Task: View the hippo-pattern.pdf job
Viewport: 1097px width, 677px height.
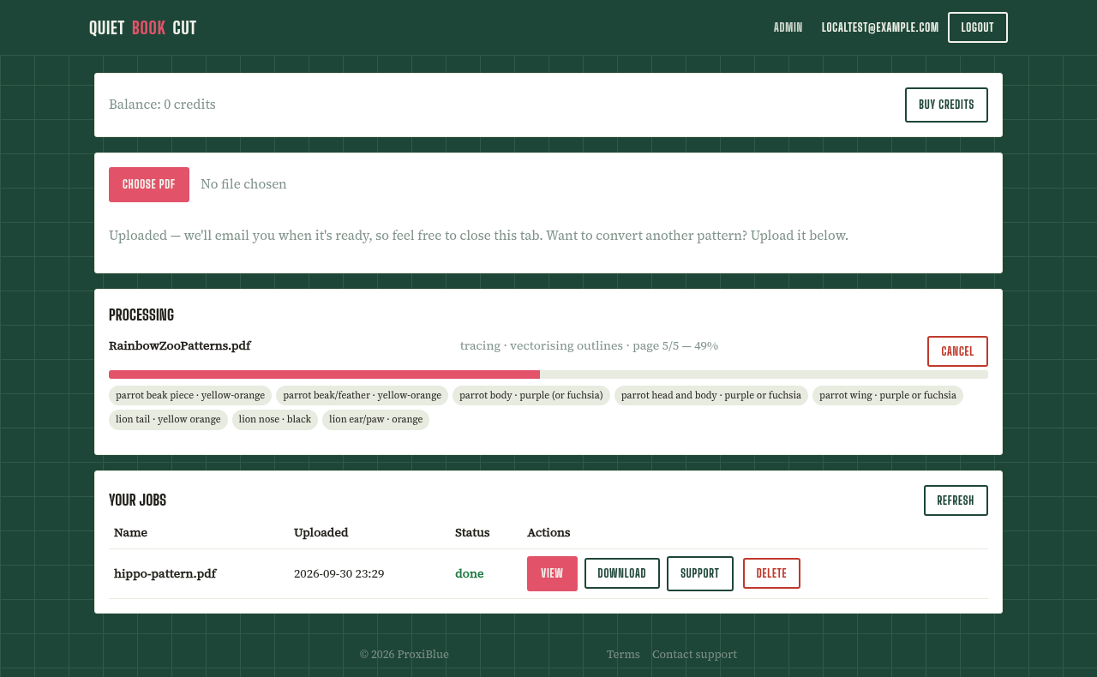Action: 552,574
